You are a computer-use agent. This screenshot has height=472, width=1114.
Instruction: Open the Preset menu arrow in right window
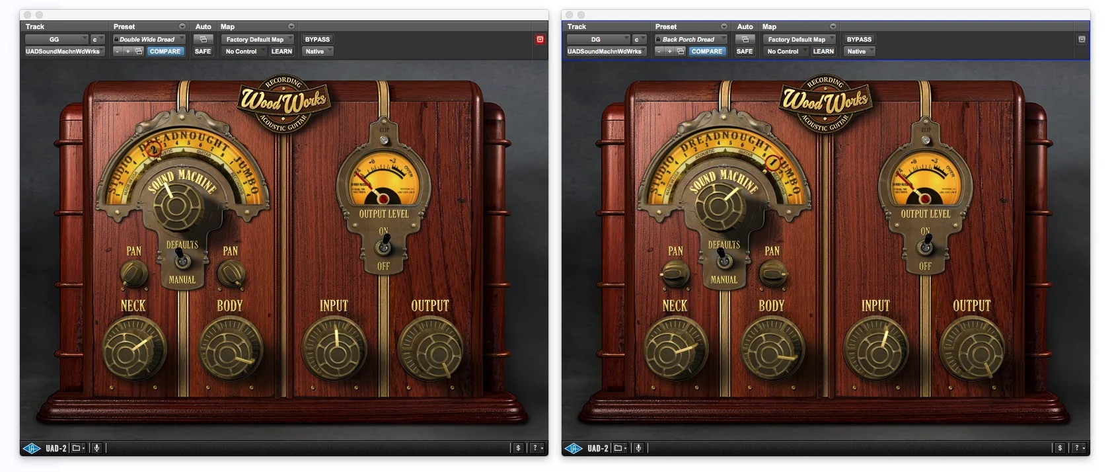[724, 26]
